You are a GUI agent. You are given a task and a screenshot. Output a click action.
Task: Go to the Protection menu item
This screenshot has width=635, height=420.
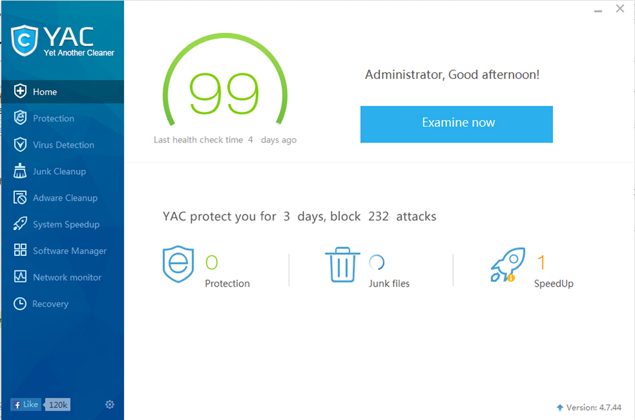(x=53, y=119)
